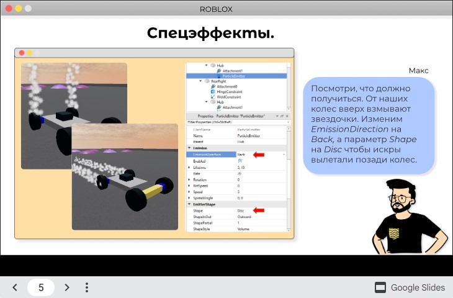
Task: Click the slide number 5 field
Action: coord(41,287)
